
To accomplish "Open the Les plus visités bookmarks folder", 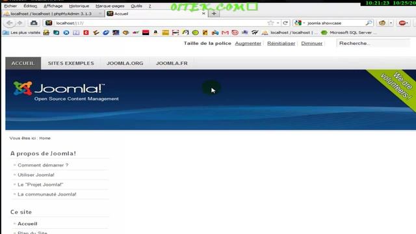I will point(21,32).
